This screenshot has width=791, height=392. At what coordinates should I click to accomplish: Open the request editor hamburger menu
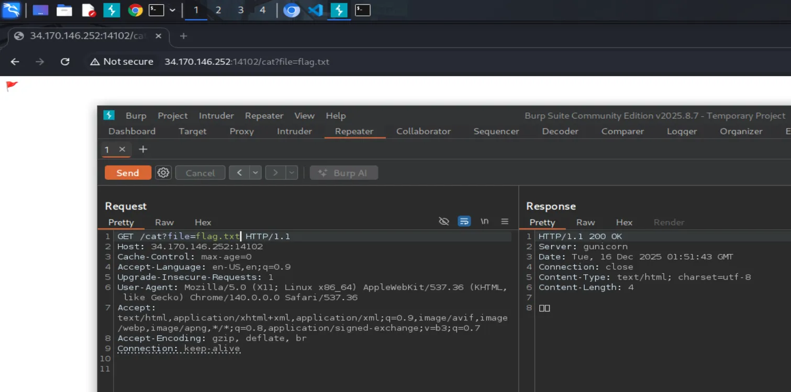tap(505, 222)
